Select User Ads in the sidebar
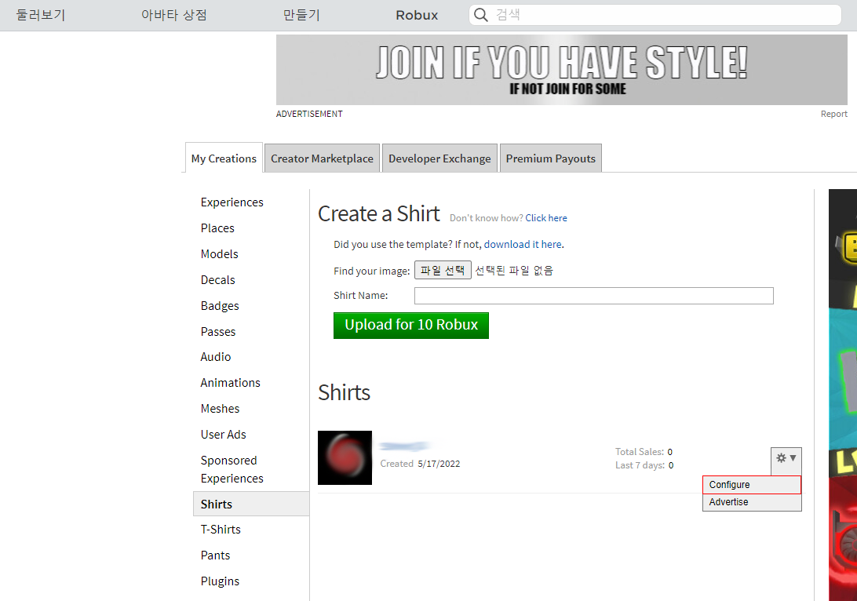 coord(223,435)
